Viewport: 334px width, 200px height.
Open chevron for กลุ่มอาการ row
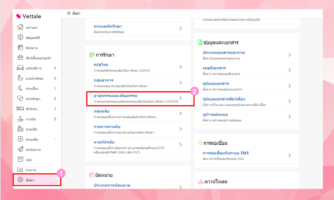coord(180,82)
